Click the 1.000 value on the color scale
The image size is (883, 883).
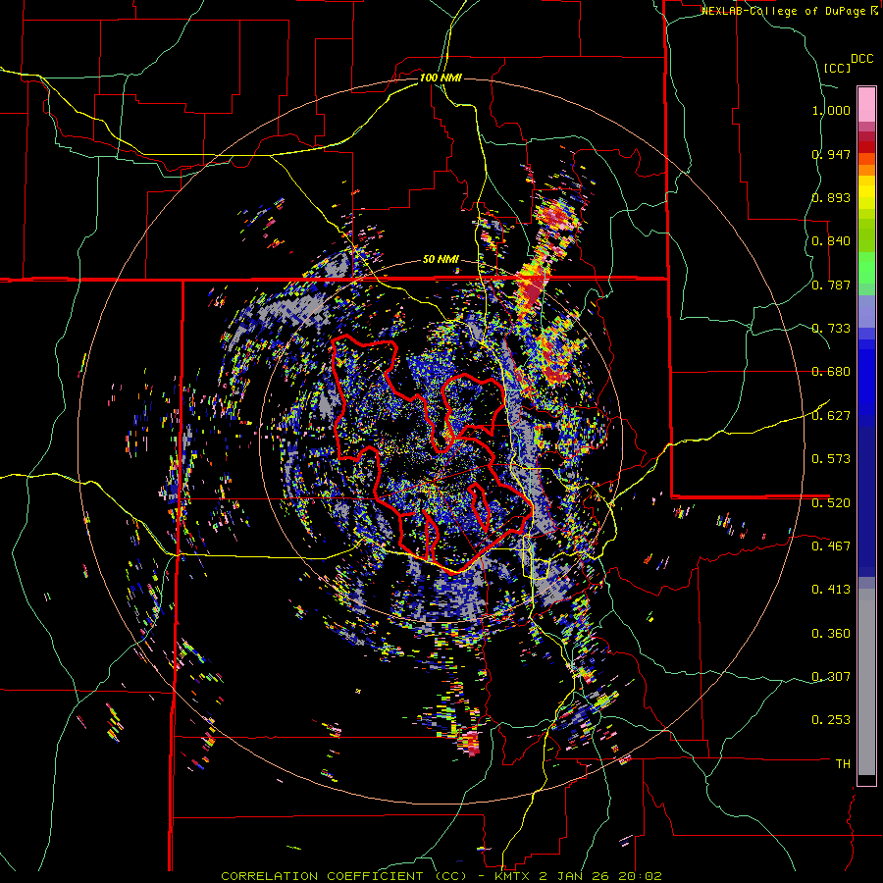831,110
